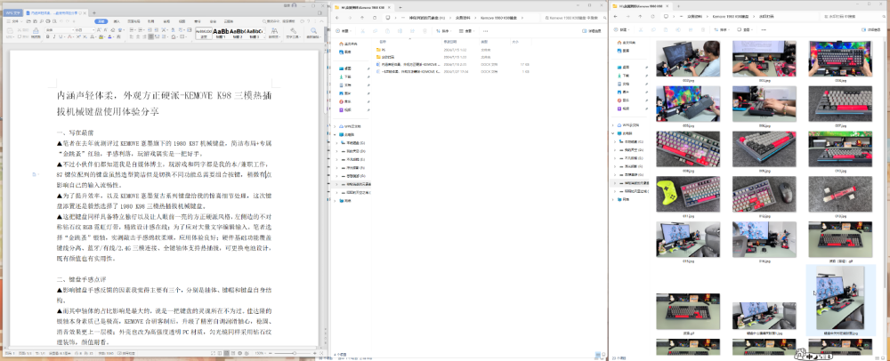Select the 002.jpg thumbnail in right Explorer
Viewport: 890px width, 361px height.
click(x=688, y=59)
